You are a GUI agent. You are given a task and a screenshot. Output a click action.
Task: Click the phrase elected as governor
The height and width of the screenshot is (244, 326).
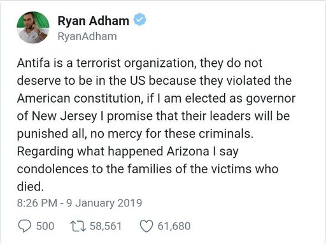(240, 99)
